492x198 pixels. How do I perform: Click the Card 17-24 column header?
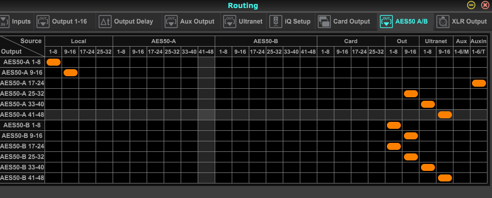click(x=359, y=52)
